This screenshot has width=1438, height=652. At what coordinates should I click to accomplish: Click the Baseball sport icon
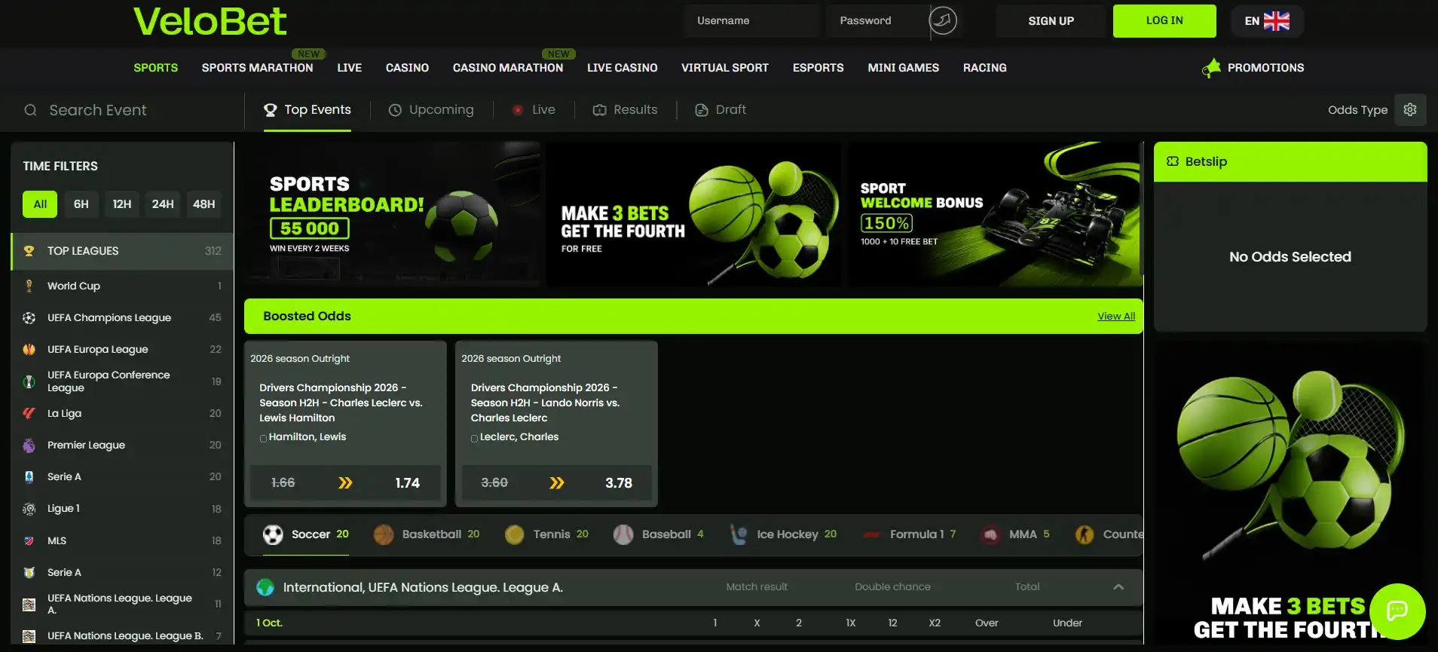[623, 534]
